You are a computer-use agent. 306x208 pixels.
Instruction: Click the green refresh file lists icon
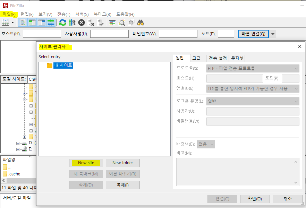click(x=63, y=23)
